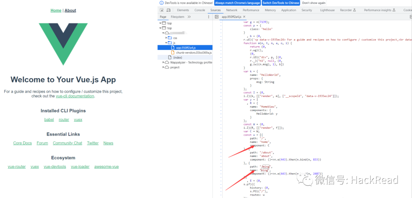Image resolution: width=412 pixels, height=198 pixels.
Task: Toggle the device toolbar icon
Action: pos(169,10)
